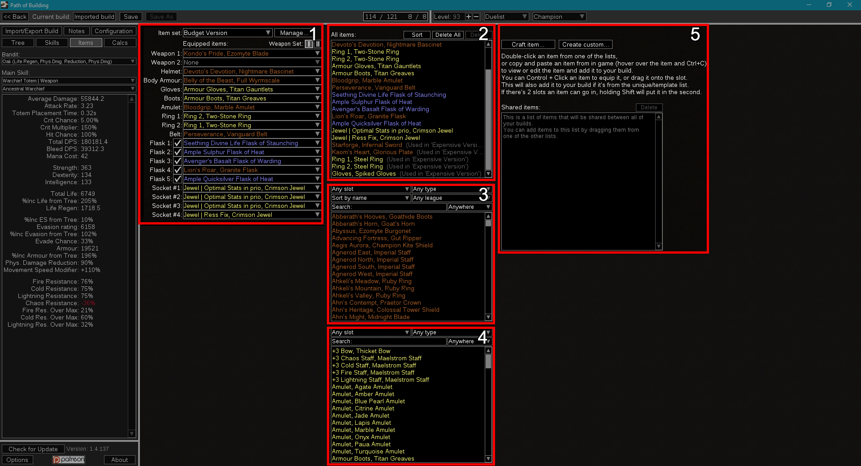Image resolution: width=861 pixels, height=466 pixels.
Task: Toggle Flask 2 active checkbox
Action: (x=178, y=152)
